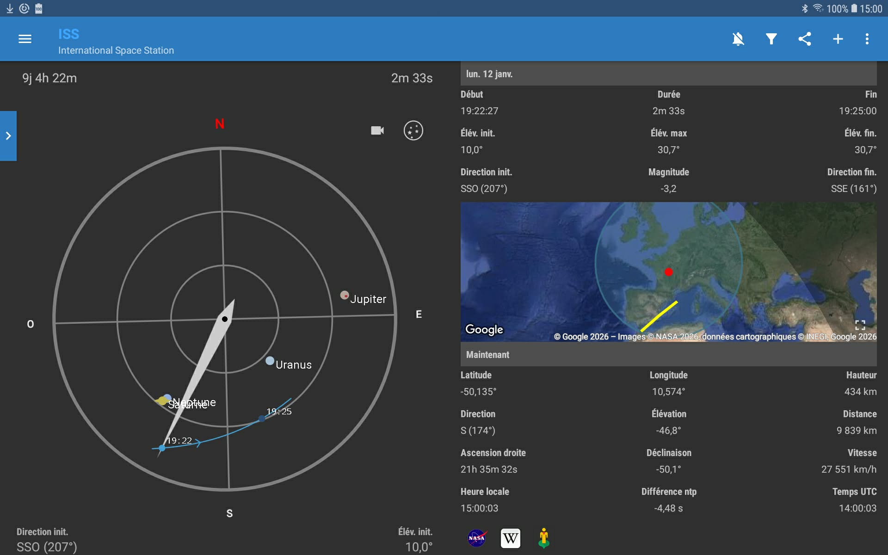Image resolution: width=888 pixels, height=555 pixels.
Task: Select the 19:25 pass end marker
Action: pyautogui.click(x=262, y=419)
